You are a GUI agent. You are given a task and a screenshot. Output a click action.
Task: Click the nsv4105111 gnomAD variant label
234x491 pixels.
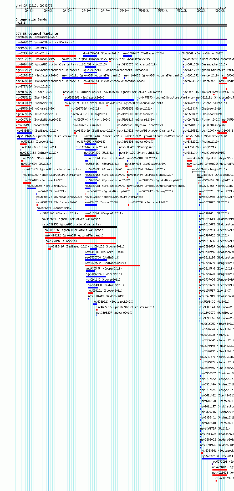91,75
